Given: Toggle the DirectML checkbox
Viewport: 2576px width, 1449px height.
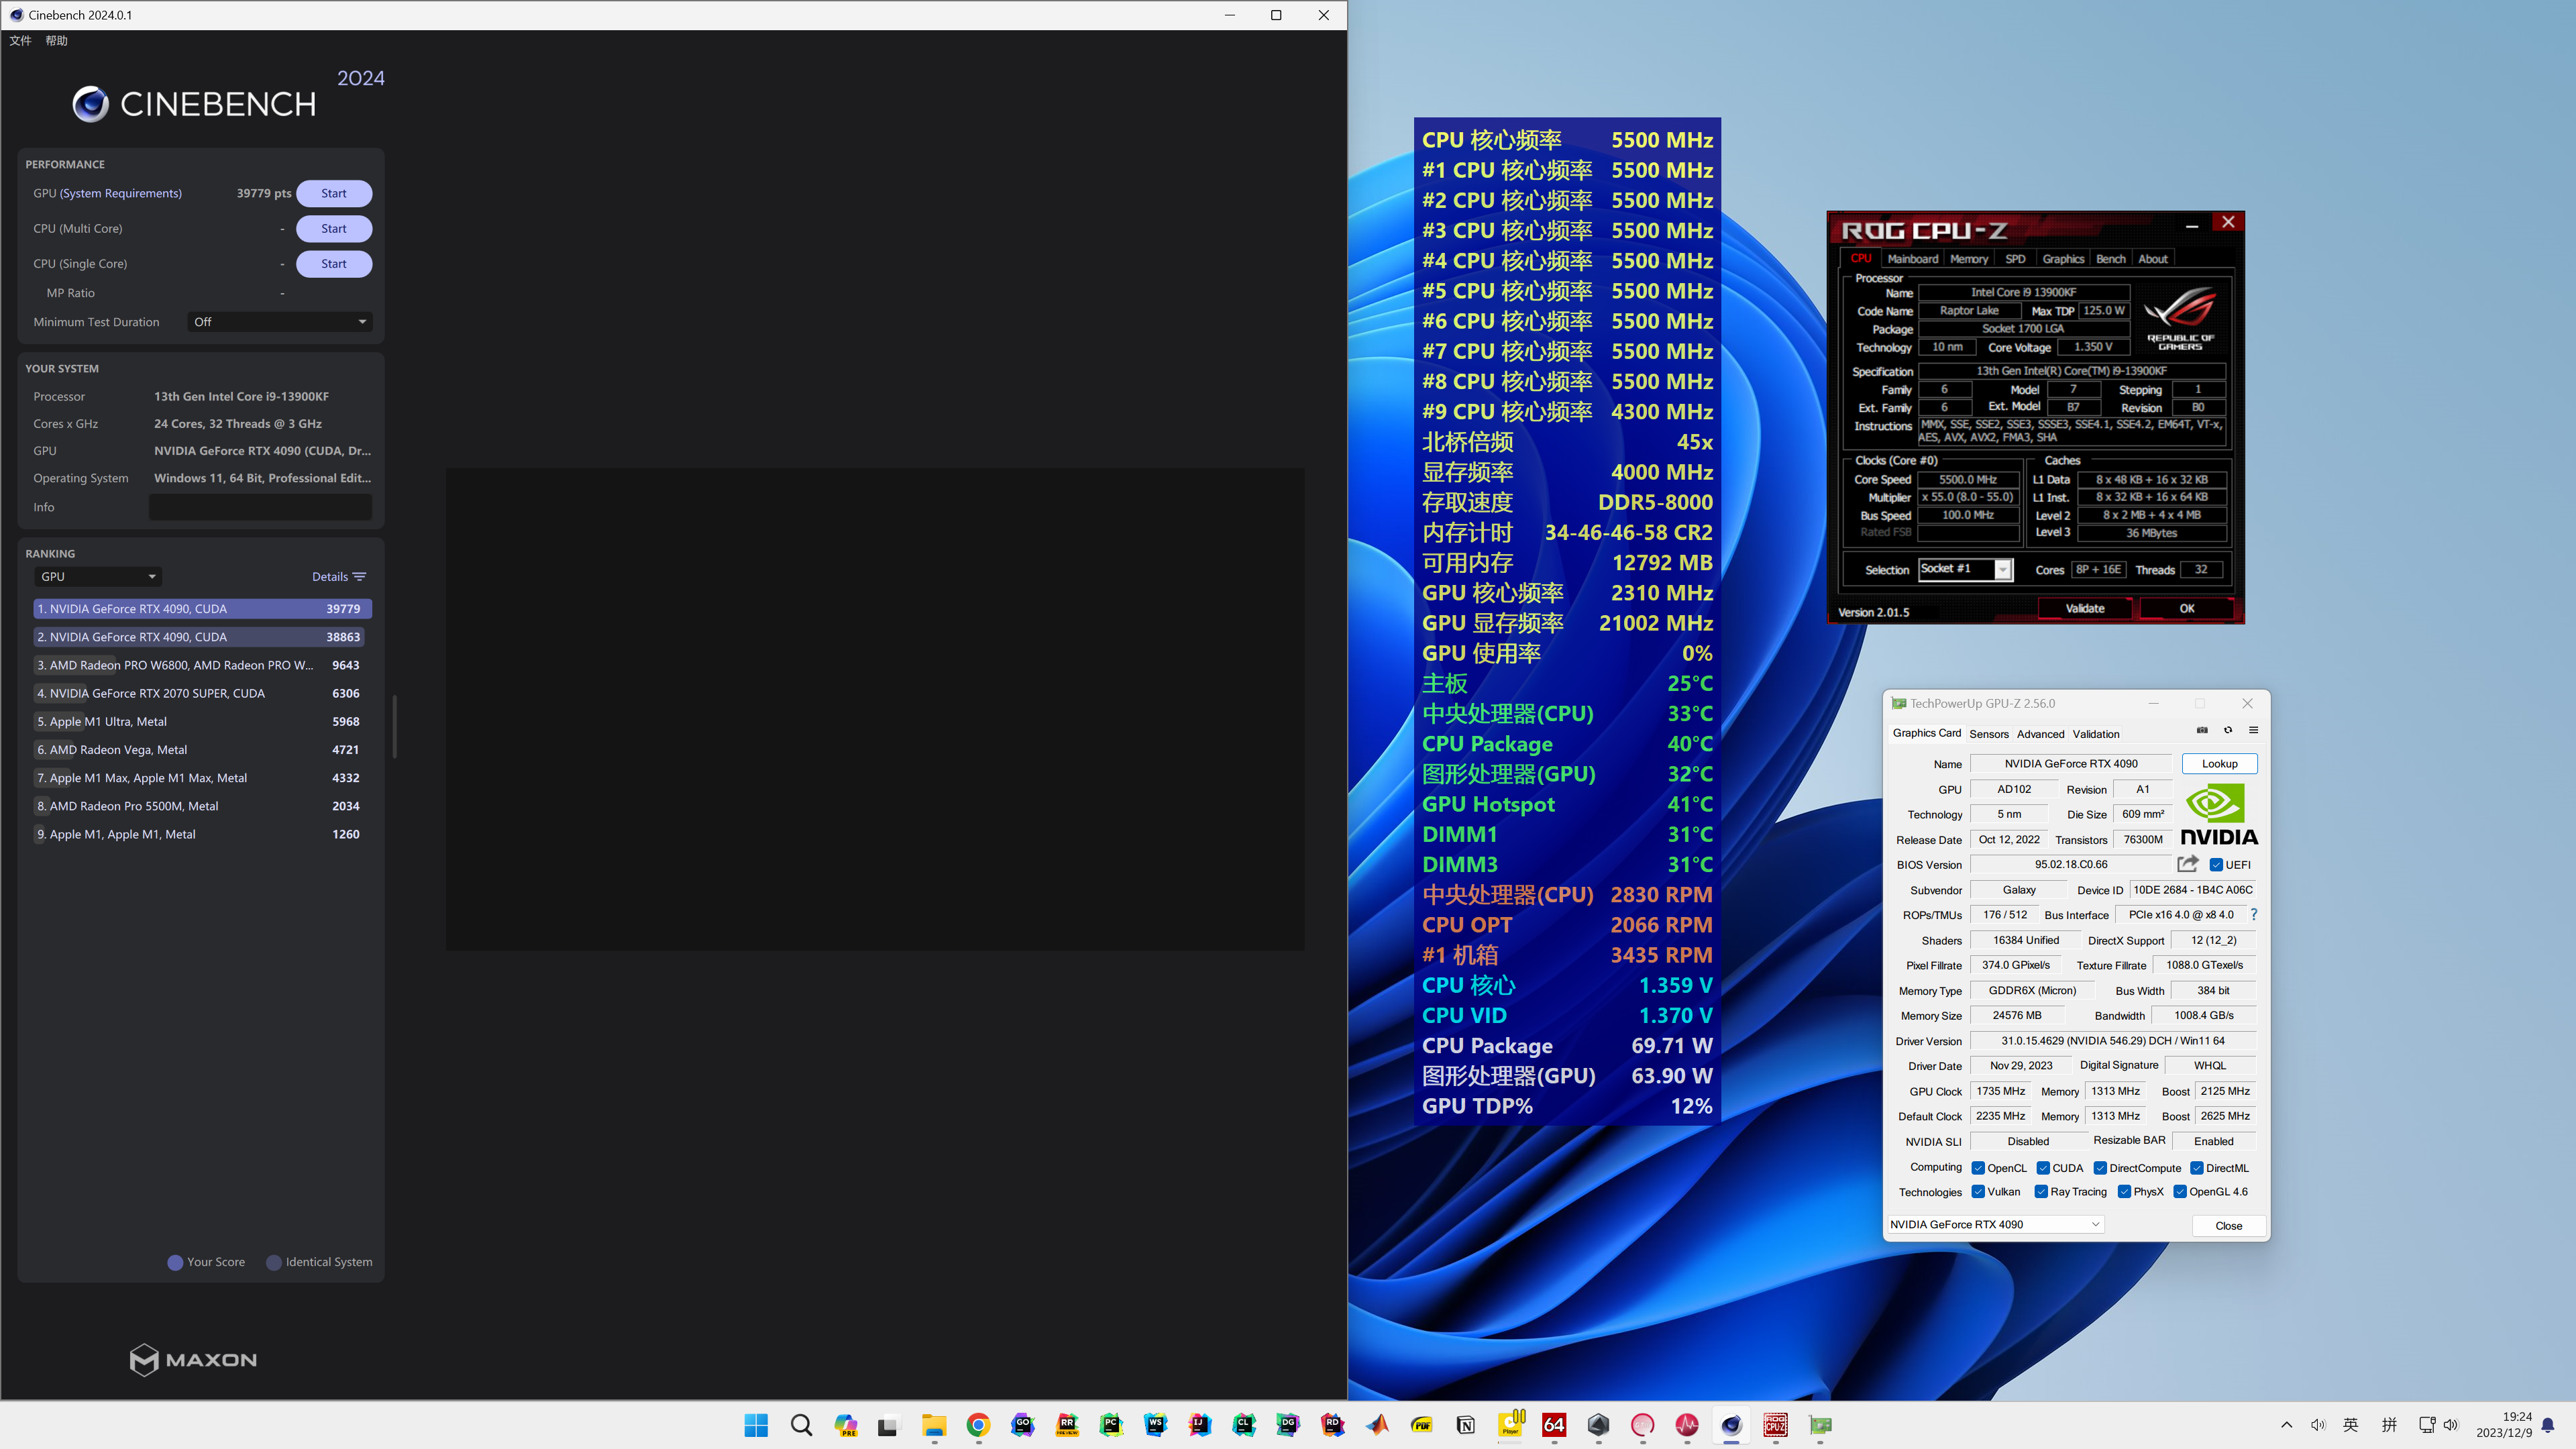Looking at the screenshot, I should click(x=2197, y=1168).
